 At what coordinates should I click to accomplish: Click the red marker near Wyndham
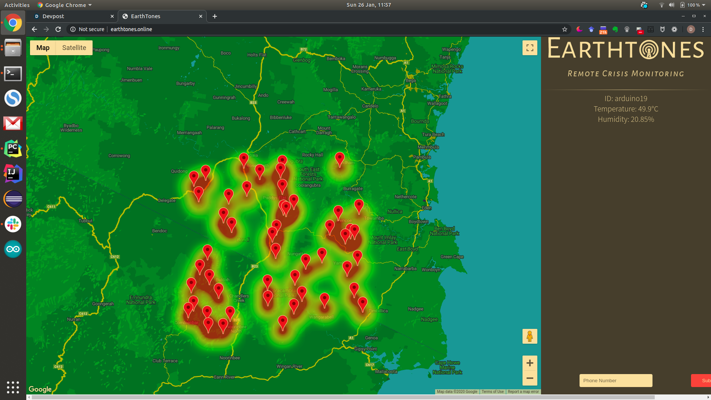tap(340, 159)
